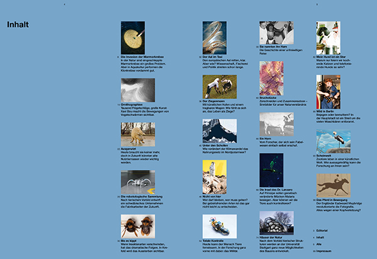377x259 pixels.
Task: Jump to the 'Editorial' entry
Action: (326, 231)
